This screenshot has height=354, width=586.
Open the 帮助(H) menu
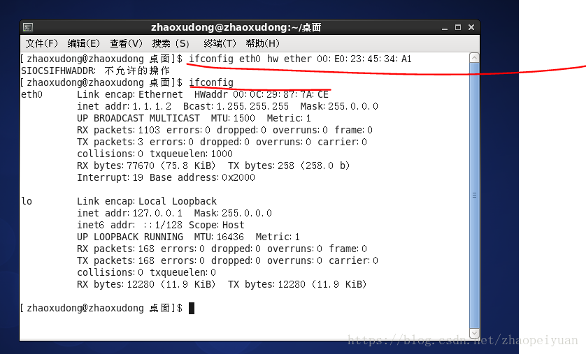click(x=262, y=44)
